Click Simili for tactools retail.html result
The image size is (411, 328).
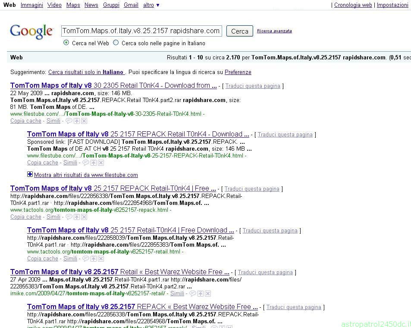[x=70, y=259]
